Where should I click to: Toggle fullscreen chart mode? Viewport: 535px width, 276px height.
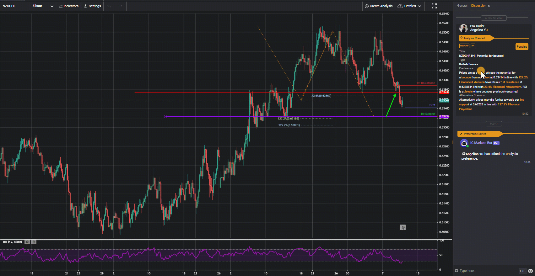[434, 6]
